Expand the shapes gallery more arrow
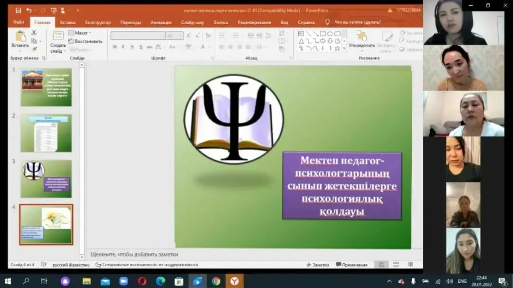The width and height of the screenshot is (513, 288). tap(344, 48)
